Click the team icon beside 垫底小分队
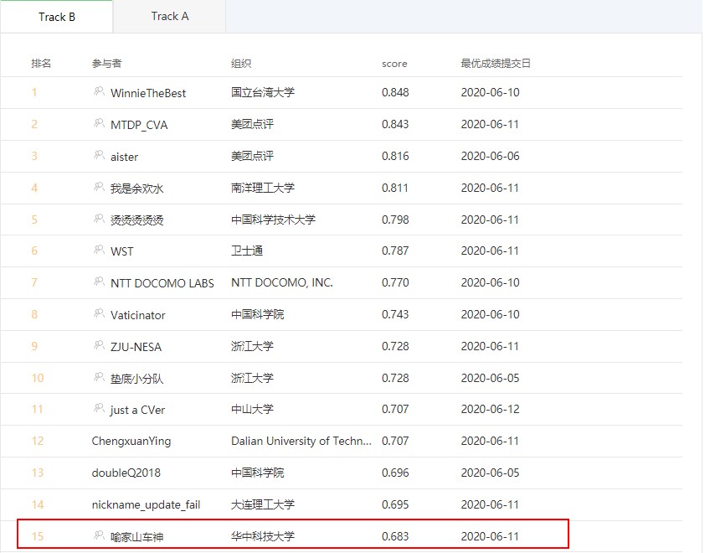This screenshot has width=715, height=553. click(99, 377)
